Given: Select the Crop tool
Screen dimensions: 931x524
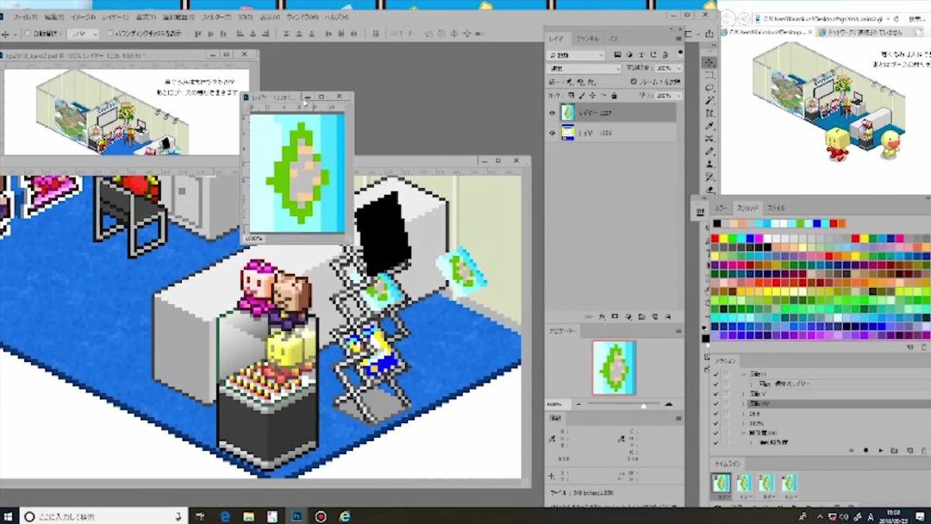Looking at the screenshot, I should point(709,113).
